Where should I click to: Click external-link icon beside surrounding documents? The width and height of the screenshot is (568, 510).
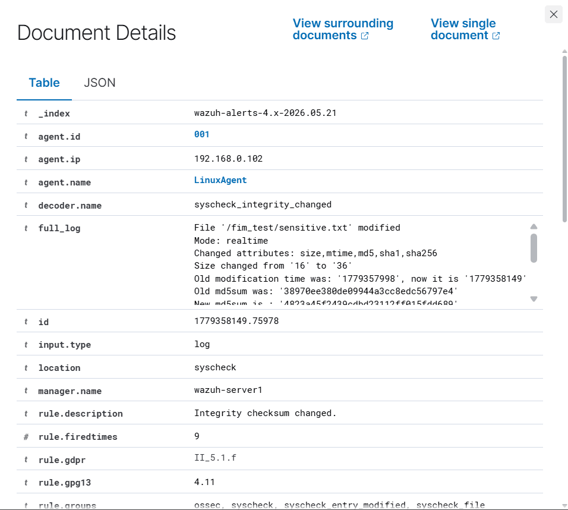(365, 36)
